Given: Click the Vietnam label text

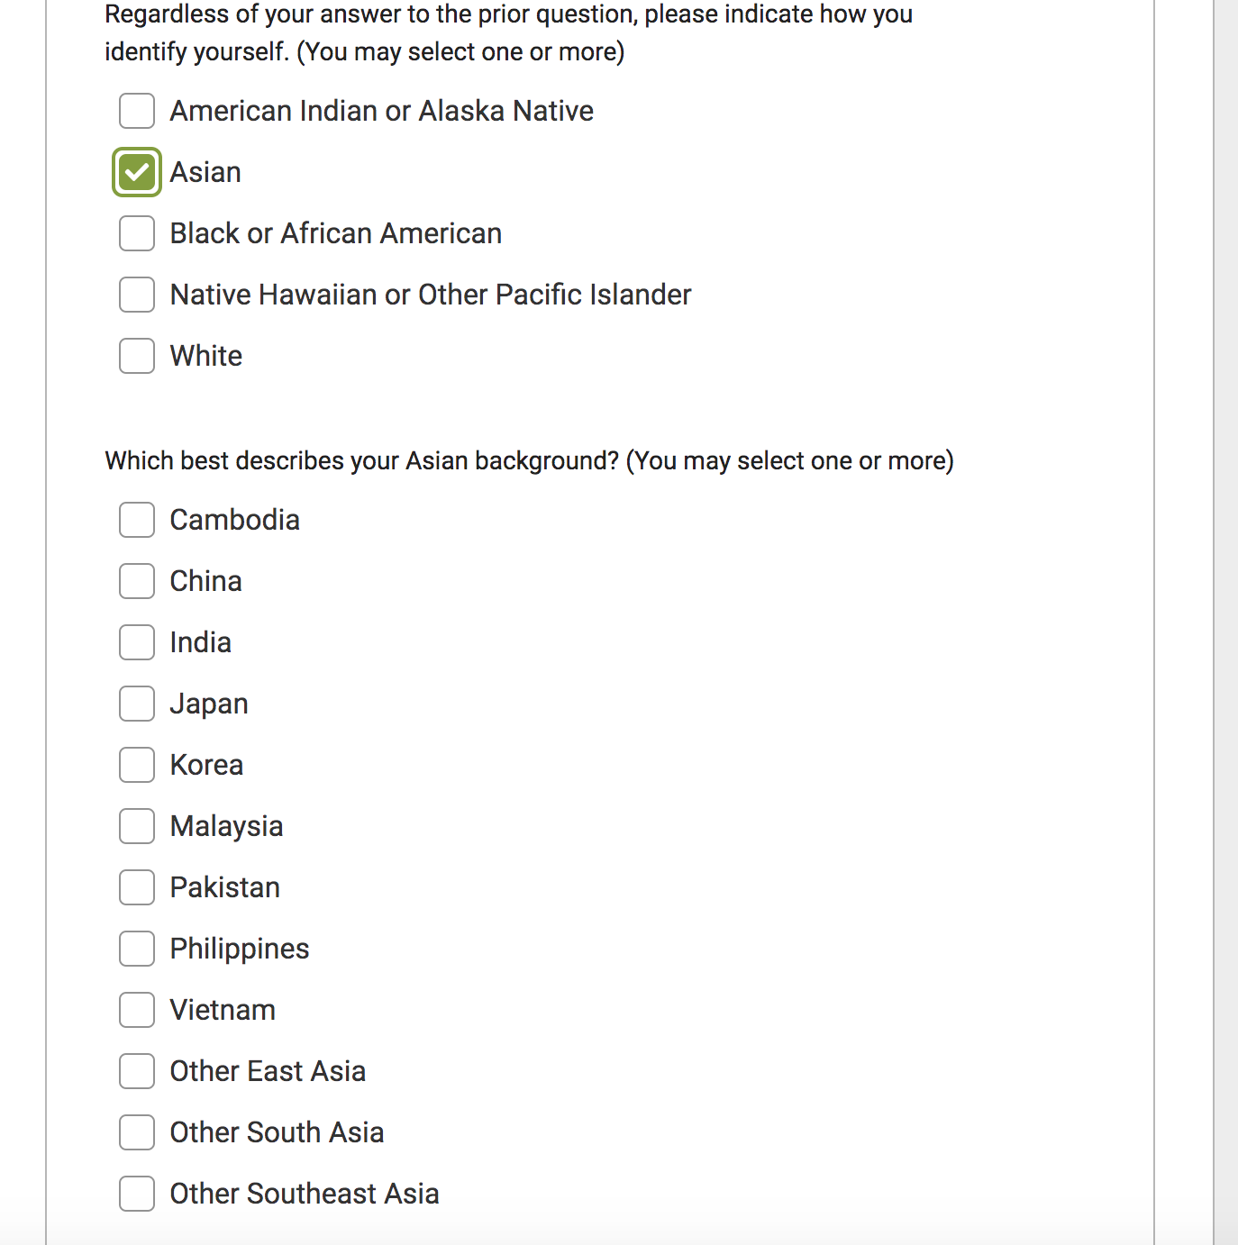Looking at the screenshot, I should pos(223,1010).
